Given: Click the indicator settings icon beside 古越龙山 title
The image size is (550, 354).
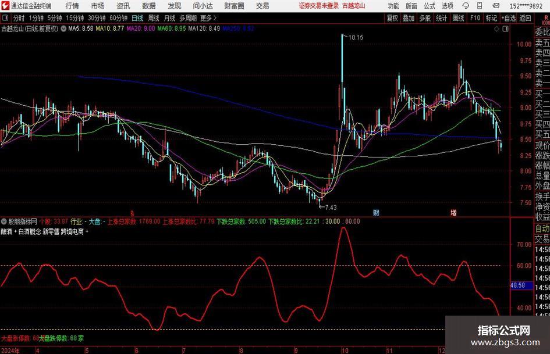Looking at the screenshot, I should [63, 28].
